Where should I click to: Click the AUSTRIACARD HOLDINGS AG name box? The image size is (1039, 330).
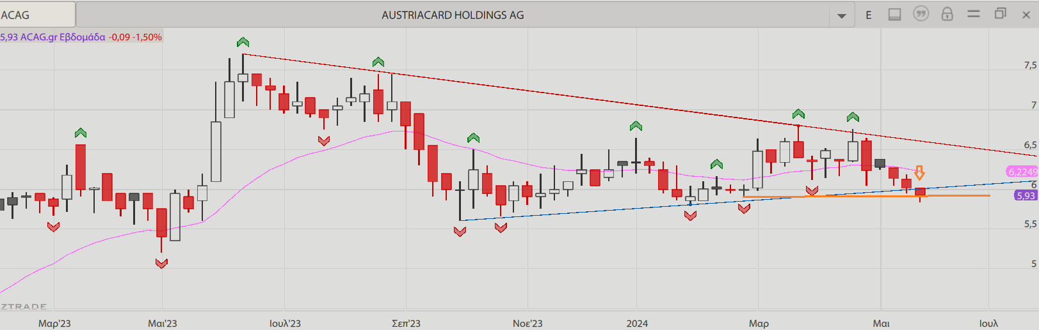(453, 15)
